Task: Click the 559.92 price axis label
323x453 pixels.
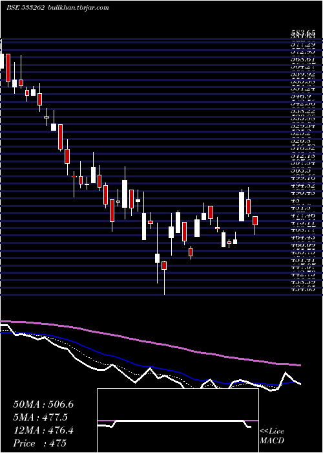Action: (x=303, y=73)
